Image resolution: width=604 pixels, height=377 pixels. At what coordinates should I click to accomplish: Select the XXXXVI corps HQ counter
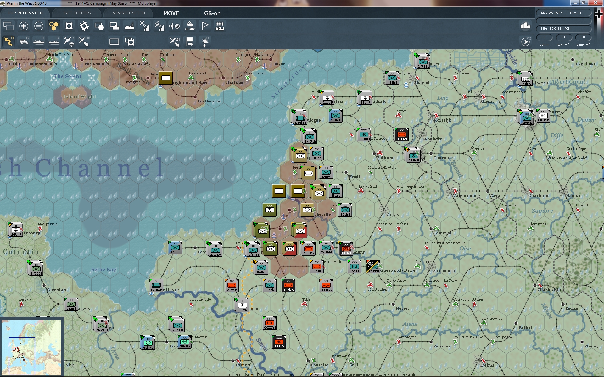[270, 323]
